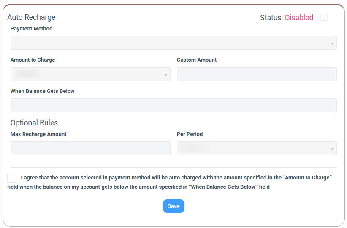Click the Optional Rules heading
347x228 pixels.
pos(34,123)
